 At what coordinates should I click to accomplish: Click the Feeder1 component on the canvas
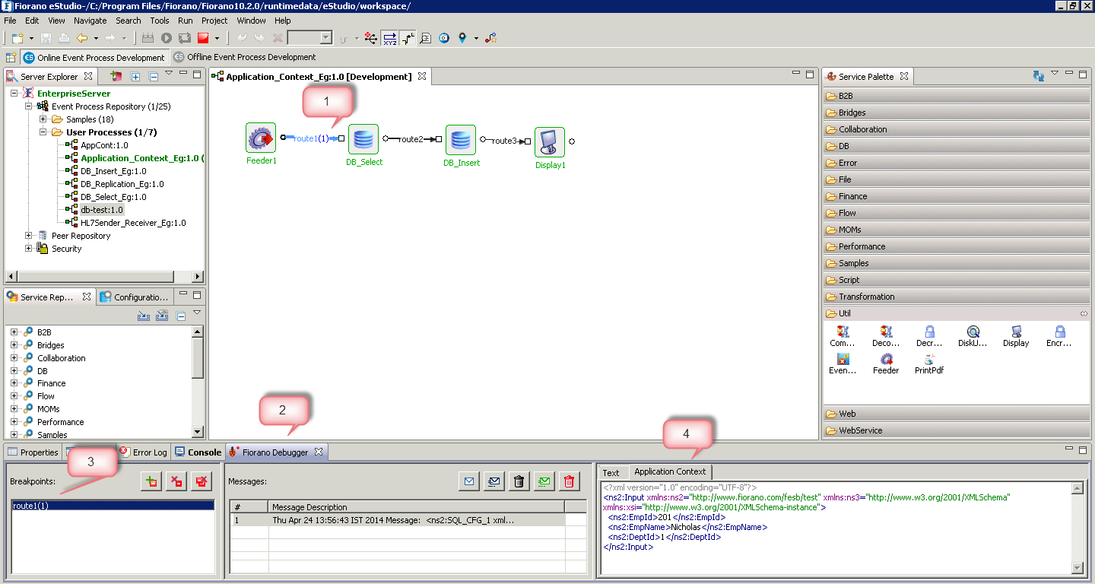(261, 138)
